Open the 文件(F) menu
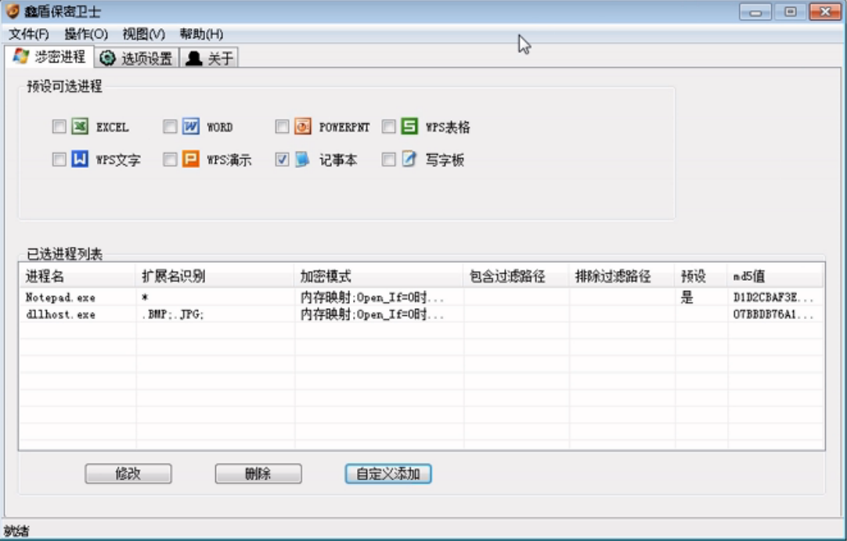 click(29, 34)
